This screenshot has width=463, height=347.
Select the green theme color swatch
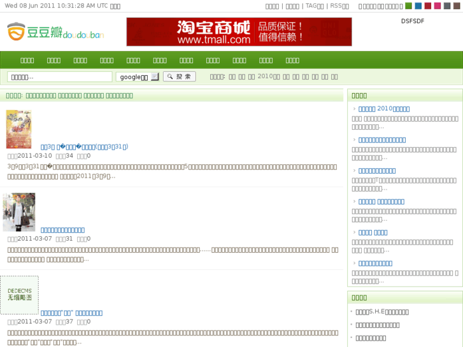tap(408, 6)
